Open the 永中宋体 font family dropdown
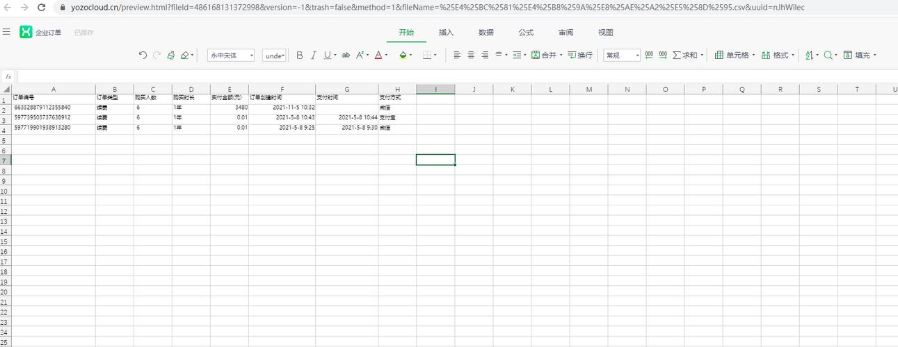 (231, 56)
